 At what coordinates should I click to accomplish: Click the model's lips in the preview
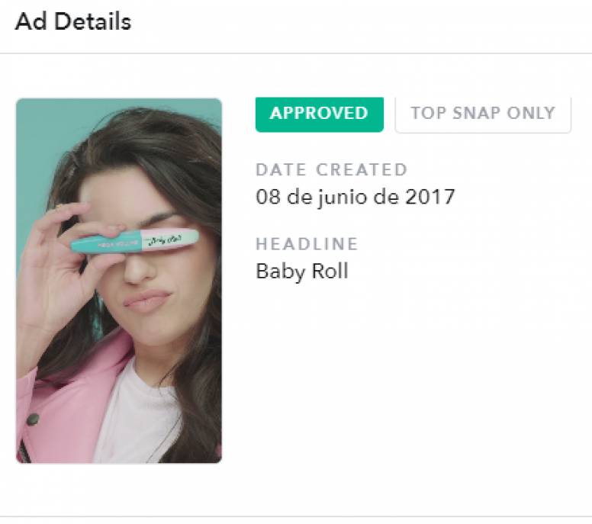pos(146,300)
